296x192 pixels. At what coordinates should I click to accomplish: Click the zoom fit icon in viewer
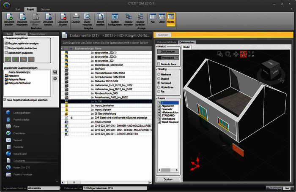coord(251,54)
